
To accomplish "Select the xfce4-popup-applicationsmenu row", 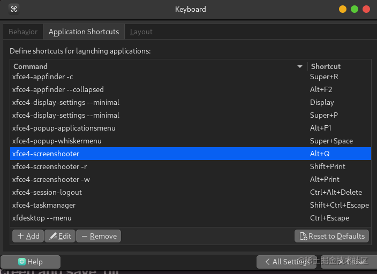I will 191,128.
